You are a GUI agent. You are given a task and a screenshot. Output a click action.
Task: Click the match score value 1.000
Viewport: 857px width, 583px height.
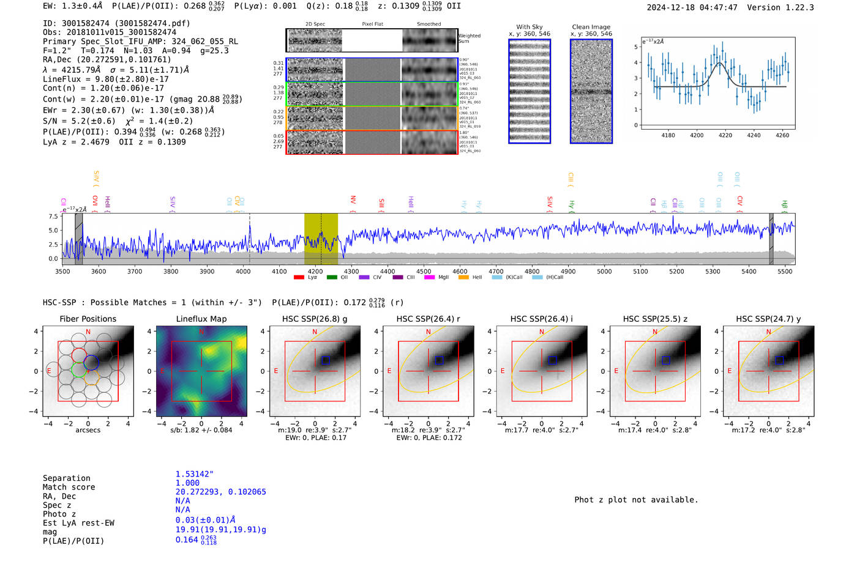(187, 483)
